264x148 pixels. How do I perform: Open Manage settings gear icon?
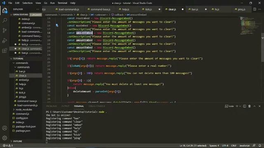[5, 138]
